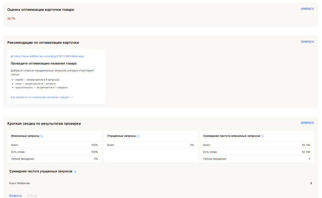Collapse the Оценка оптимизации карточки товара section
The width and height of the screenshot is (322, 198).
(307, 9)
